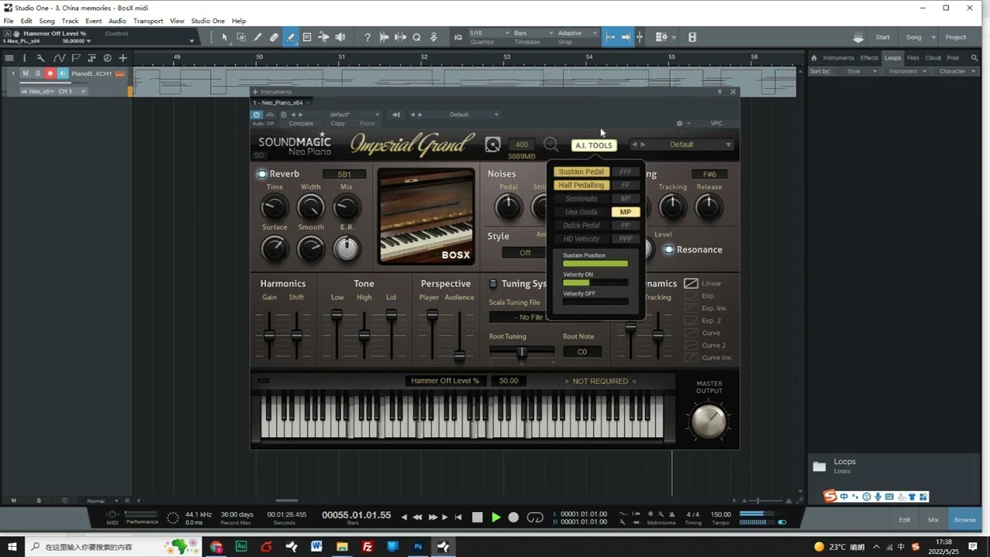Click the Q quantize button in toolbar
The height and width of the screenshot is (557, 990).
click(417, 37)
